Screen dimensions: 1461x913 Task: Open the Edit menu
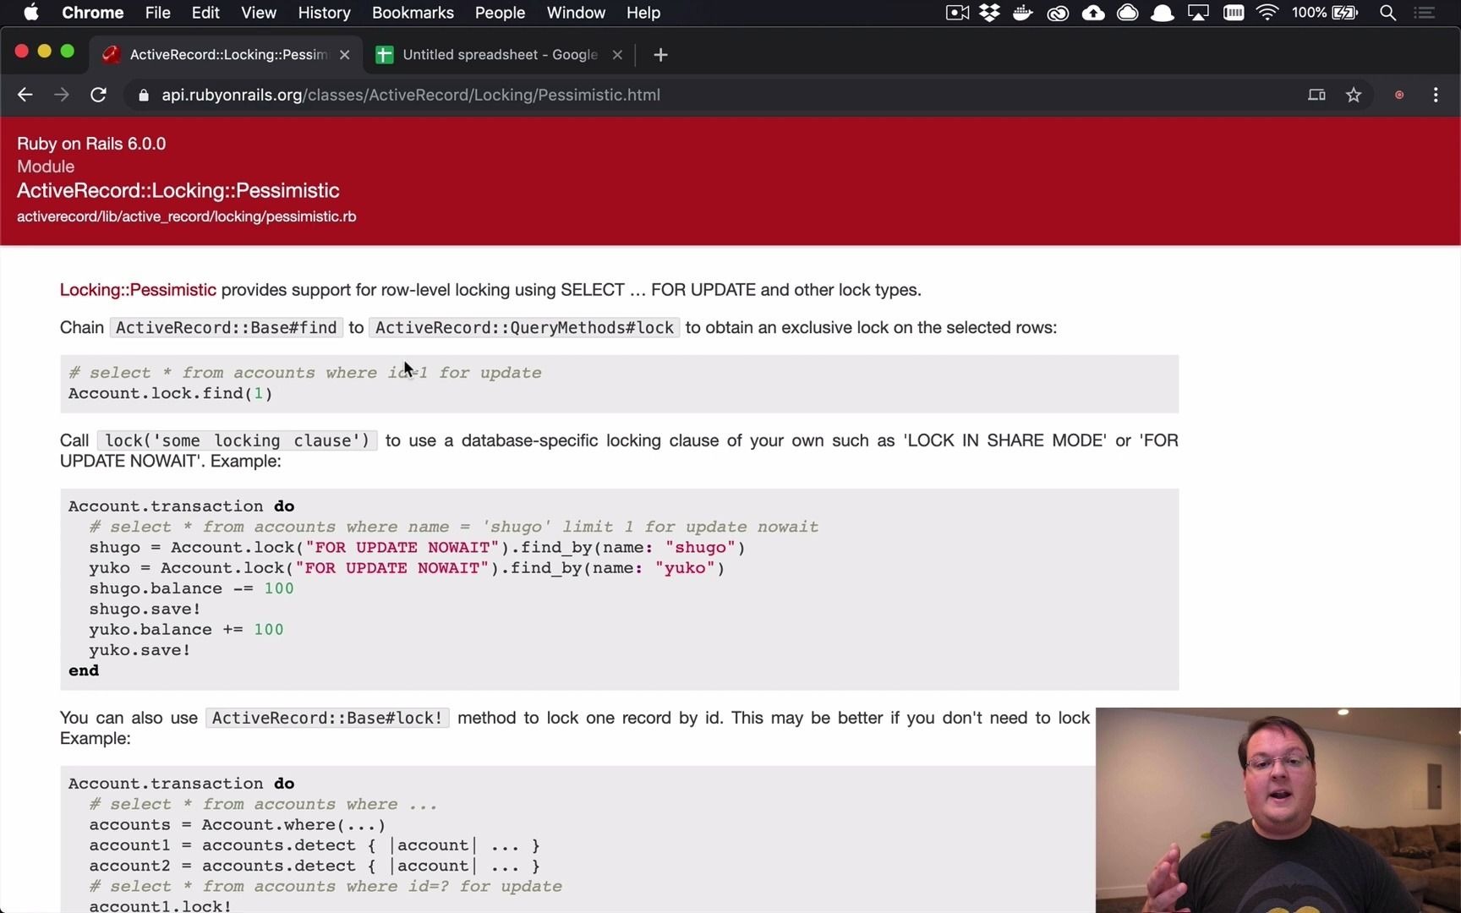[205, 13]
